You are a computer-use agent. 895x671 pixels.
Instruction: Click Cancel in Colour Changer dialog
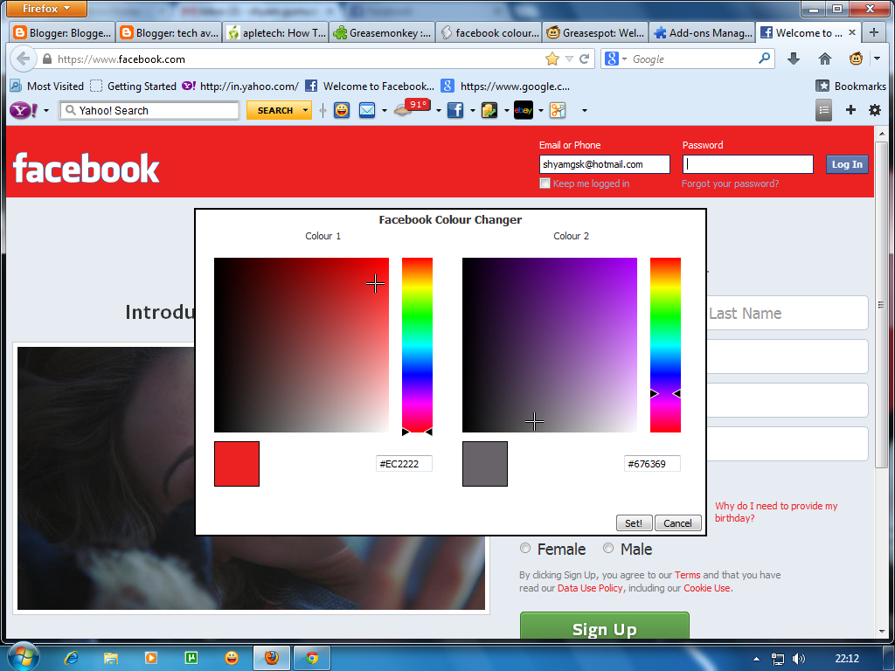tap(677, 522)
